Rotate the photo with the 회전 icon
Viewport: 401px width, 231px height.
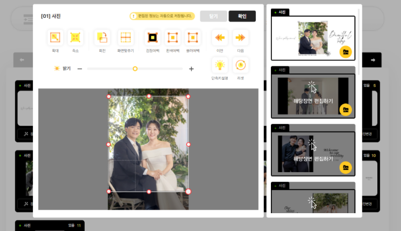click(x=102, y=38)
